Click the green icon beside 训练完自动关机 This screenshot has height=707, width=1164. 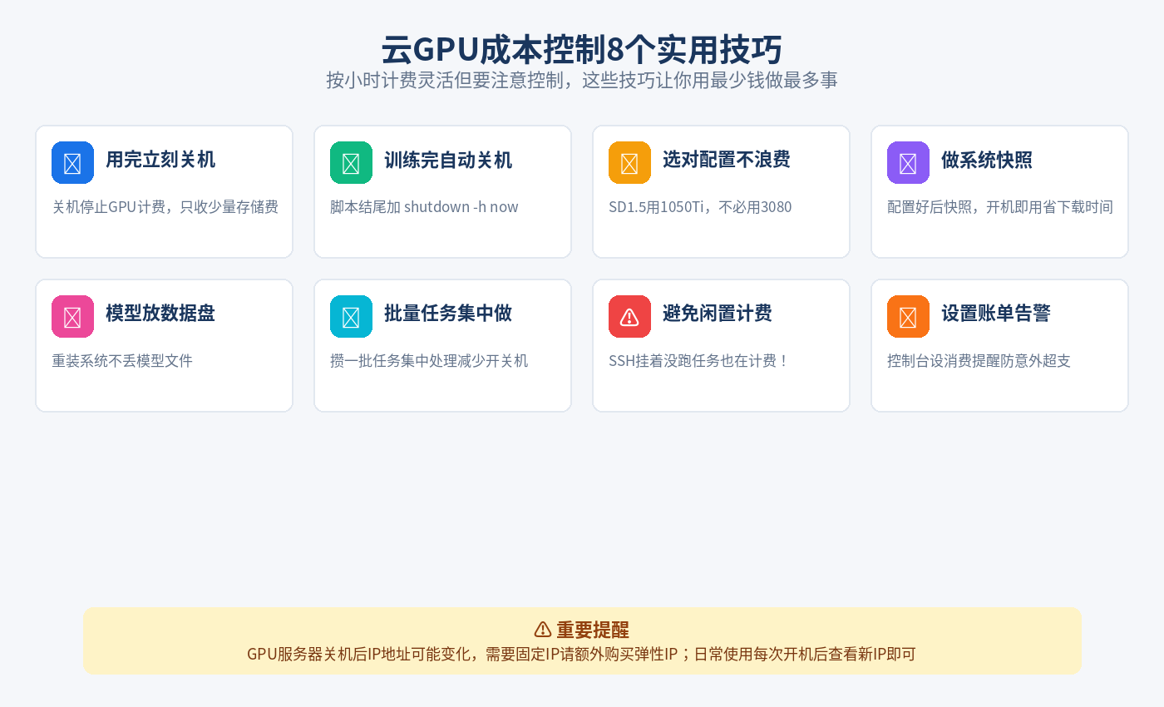click(x=351, y=162)
